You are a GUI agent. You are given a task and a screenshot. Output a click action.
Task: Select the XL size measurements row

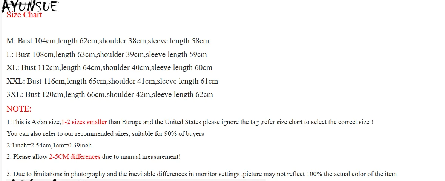[x=109, y=68]
